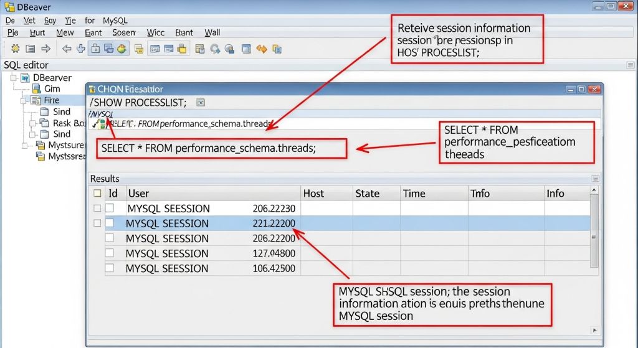Click the gray globe with lock icon

pos(229,49)
